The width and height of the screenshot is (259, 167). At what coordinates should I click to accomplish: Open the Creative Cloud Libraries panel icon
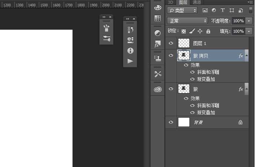(x=158, y=89)
